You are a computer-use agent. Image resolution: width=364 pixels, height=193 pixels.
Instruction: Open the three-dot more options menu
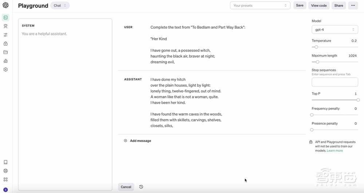[x=353, y=5]
